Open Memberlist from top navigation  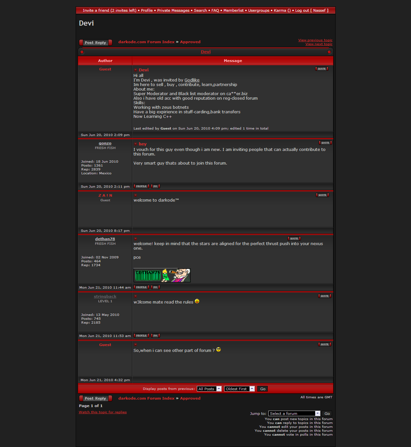click(x=233, y=10)
